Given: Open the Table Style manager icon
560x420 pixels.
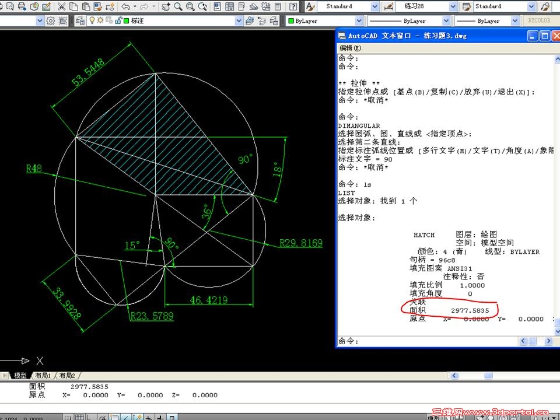Looking at the screenshot, I should click(467, 6).
